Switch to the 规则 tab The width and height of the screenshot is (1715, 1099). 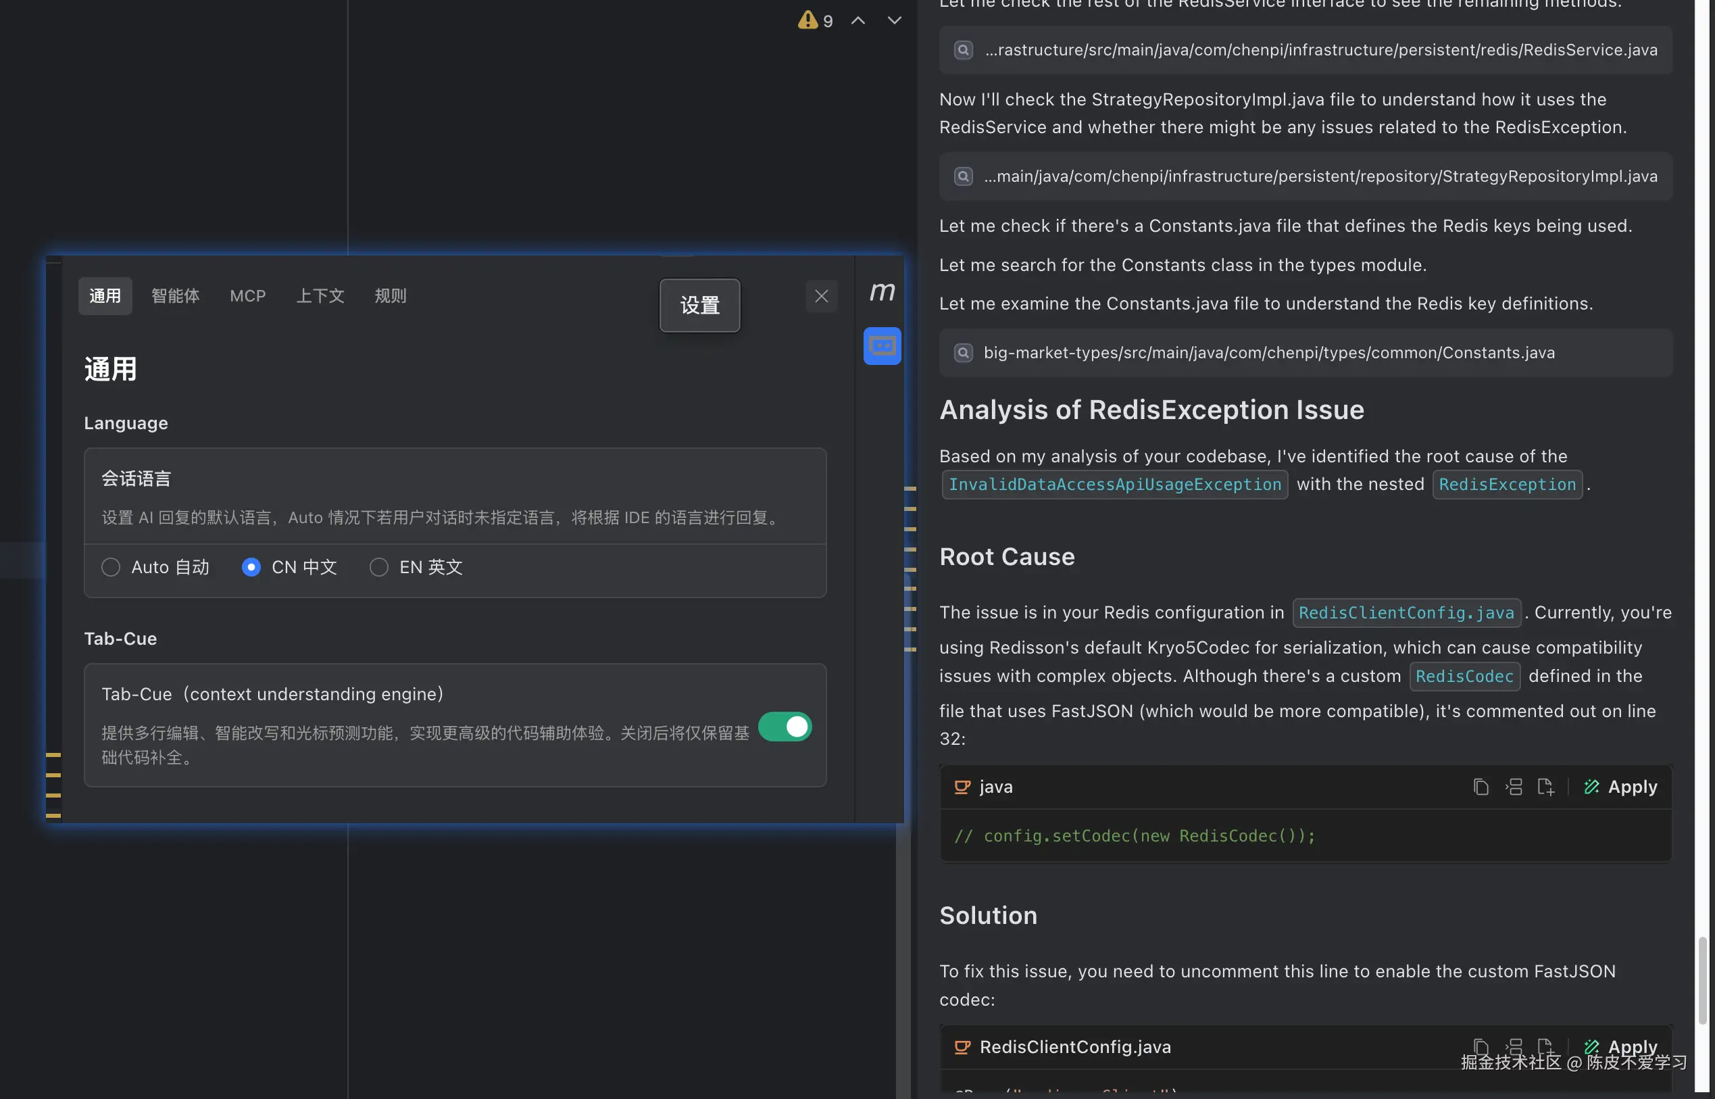point(390,295)
